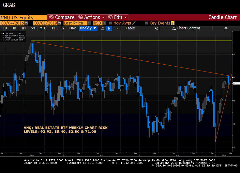Collapse the panel with double chevron icon
Screen dimensions: 240x173
click(x=156, y=28)
